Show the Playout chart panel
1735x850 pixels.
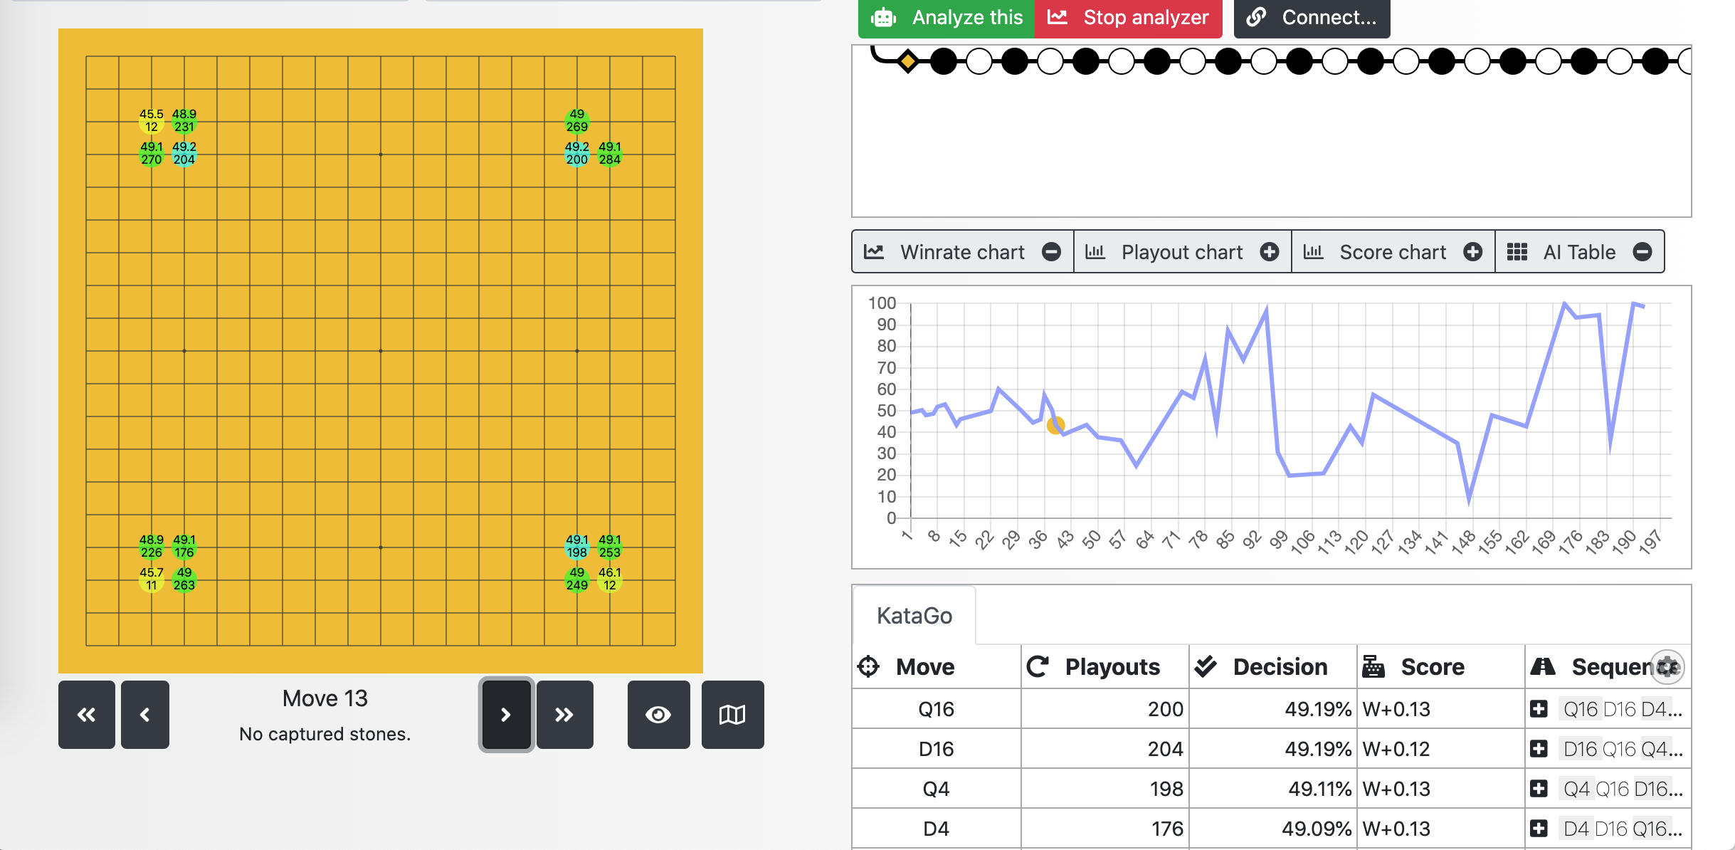click(x=1270, y=252)
